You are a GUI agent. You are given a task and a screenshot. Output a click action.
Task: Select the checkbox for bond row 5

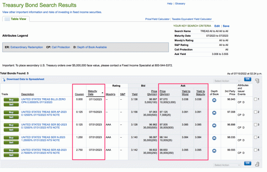(256, 150)
